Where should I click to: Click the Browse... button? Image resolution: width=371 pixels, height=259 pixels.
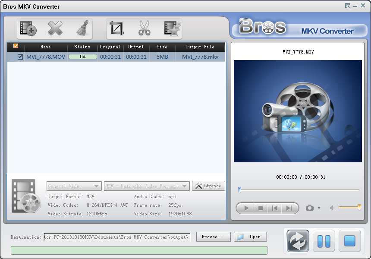pyautogui.click(x=213, y=237)
